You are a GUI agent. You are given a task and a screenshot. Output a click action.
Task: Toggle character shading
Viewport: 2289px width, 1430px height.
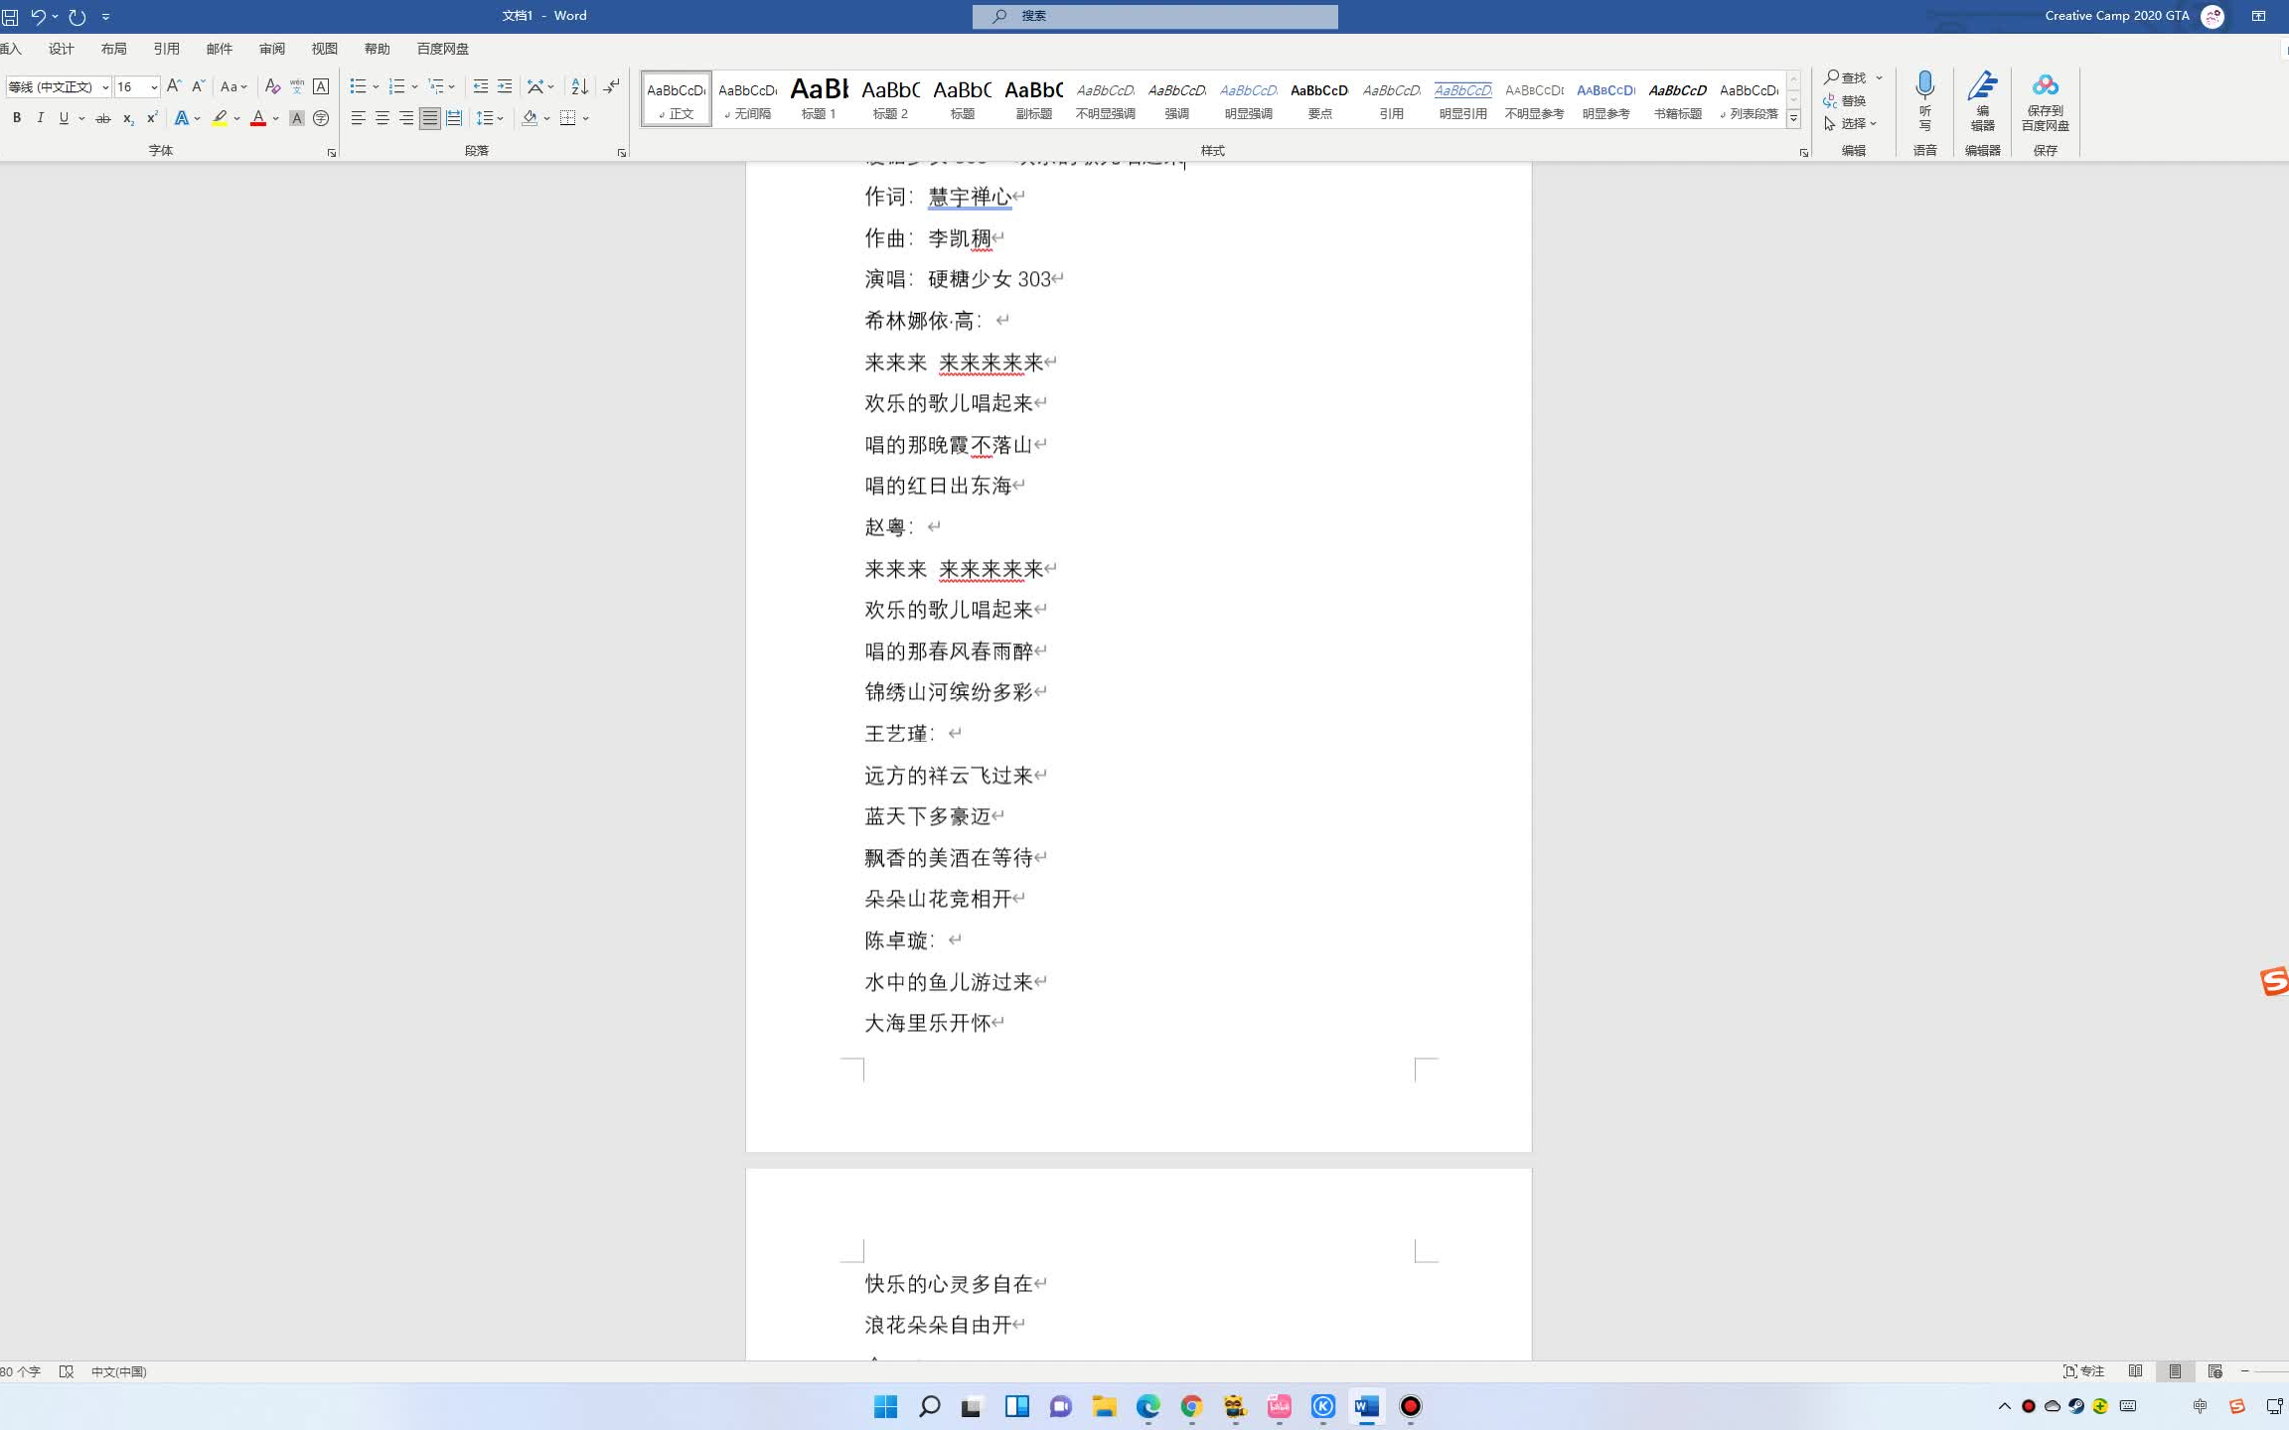pyautogui.click(x=296, y=118)
